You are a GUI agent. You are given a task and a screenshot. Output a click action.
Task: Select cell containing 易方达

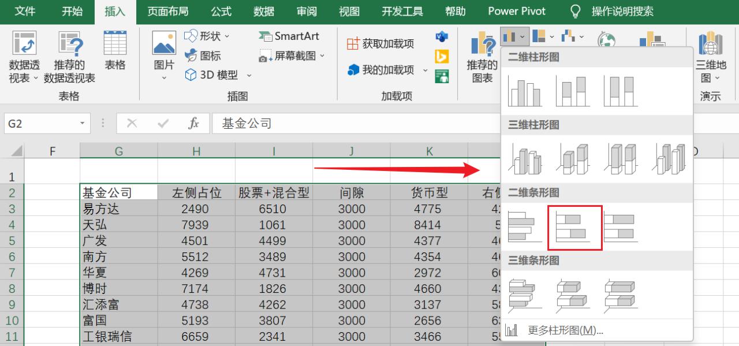pos(119,209)
